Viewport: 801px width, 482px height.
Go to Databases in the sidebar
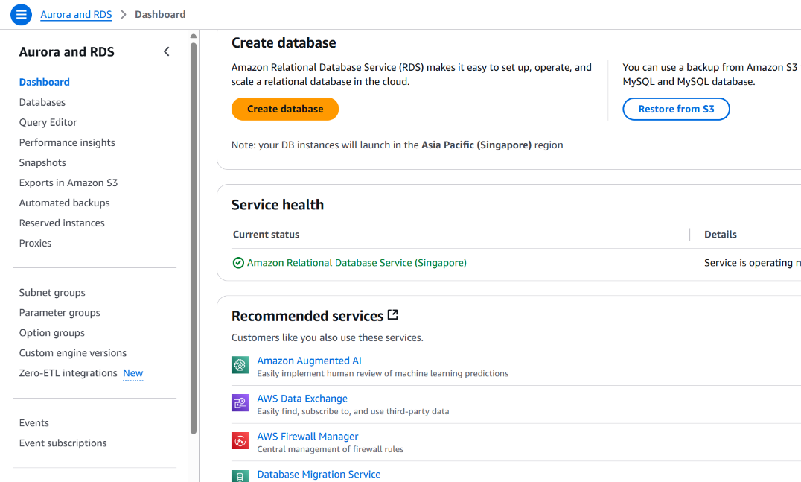tap(42, 102)
